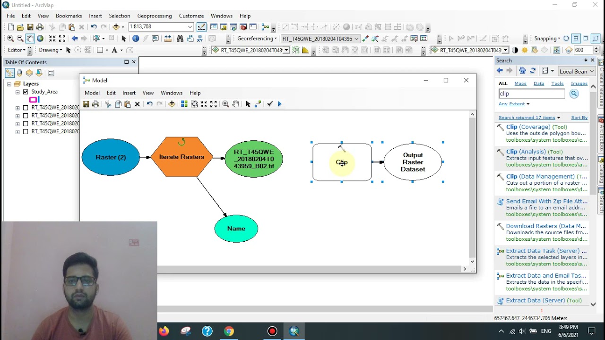The image size is (605, 340).
Task: Check the first RT_T45QWE layer box
Action: tap(26, 108)
